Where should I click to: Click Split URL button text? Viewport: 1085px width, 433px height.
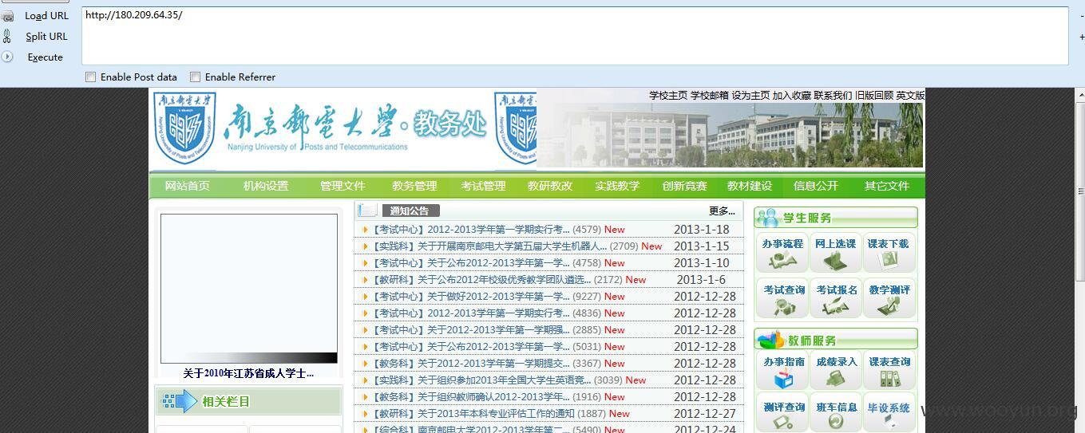click(x=46, y=36)
